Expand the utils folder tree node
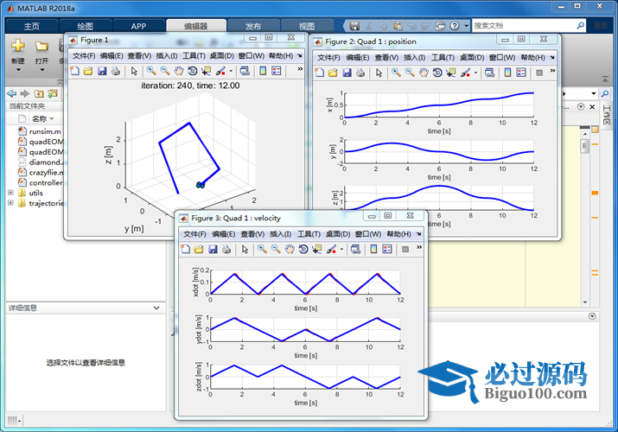This screenshot has width=618, height=432. tap(10, 193)
